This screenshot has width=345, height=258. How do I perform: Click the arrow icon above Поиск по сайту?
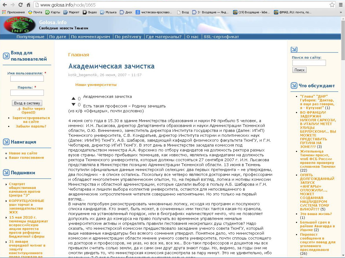click(294, 49)
